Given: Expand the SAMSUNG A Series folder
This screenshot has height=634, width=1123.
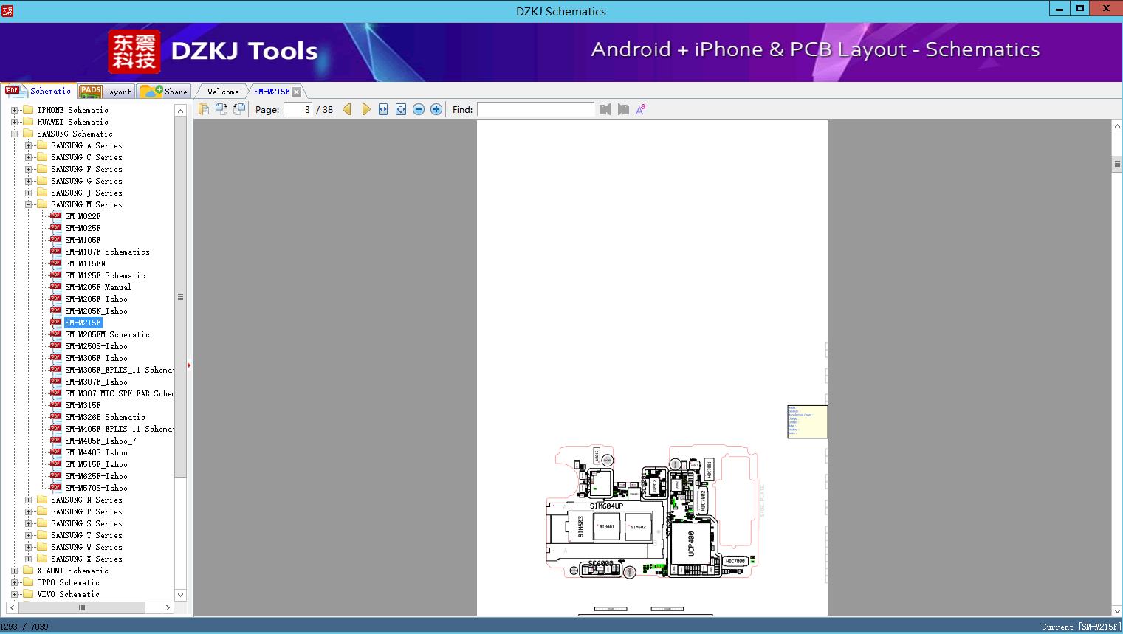Looking at the screenshot, I should 28,145.
